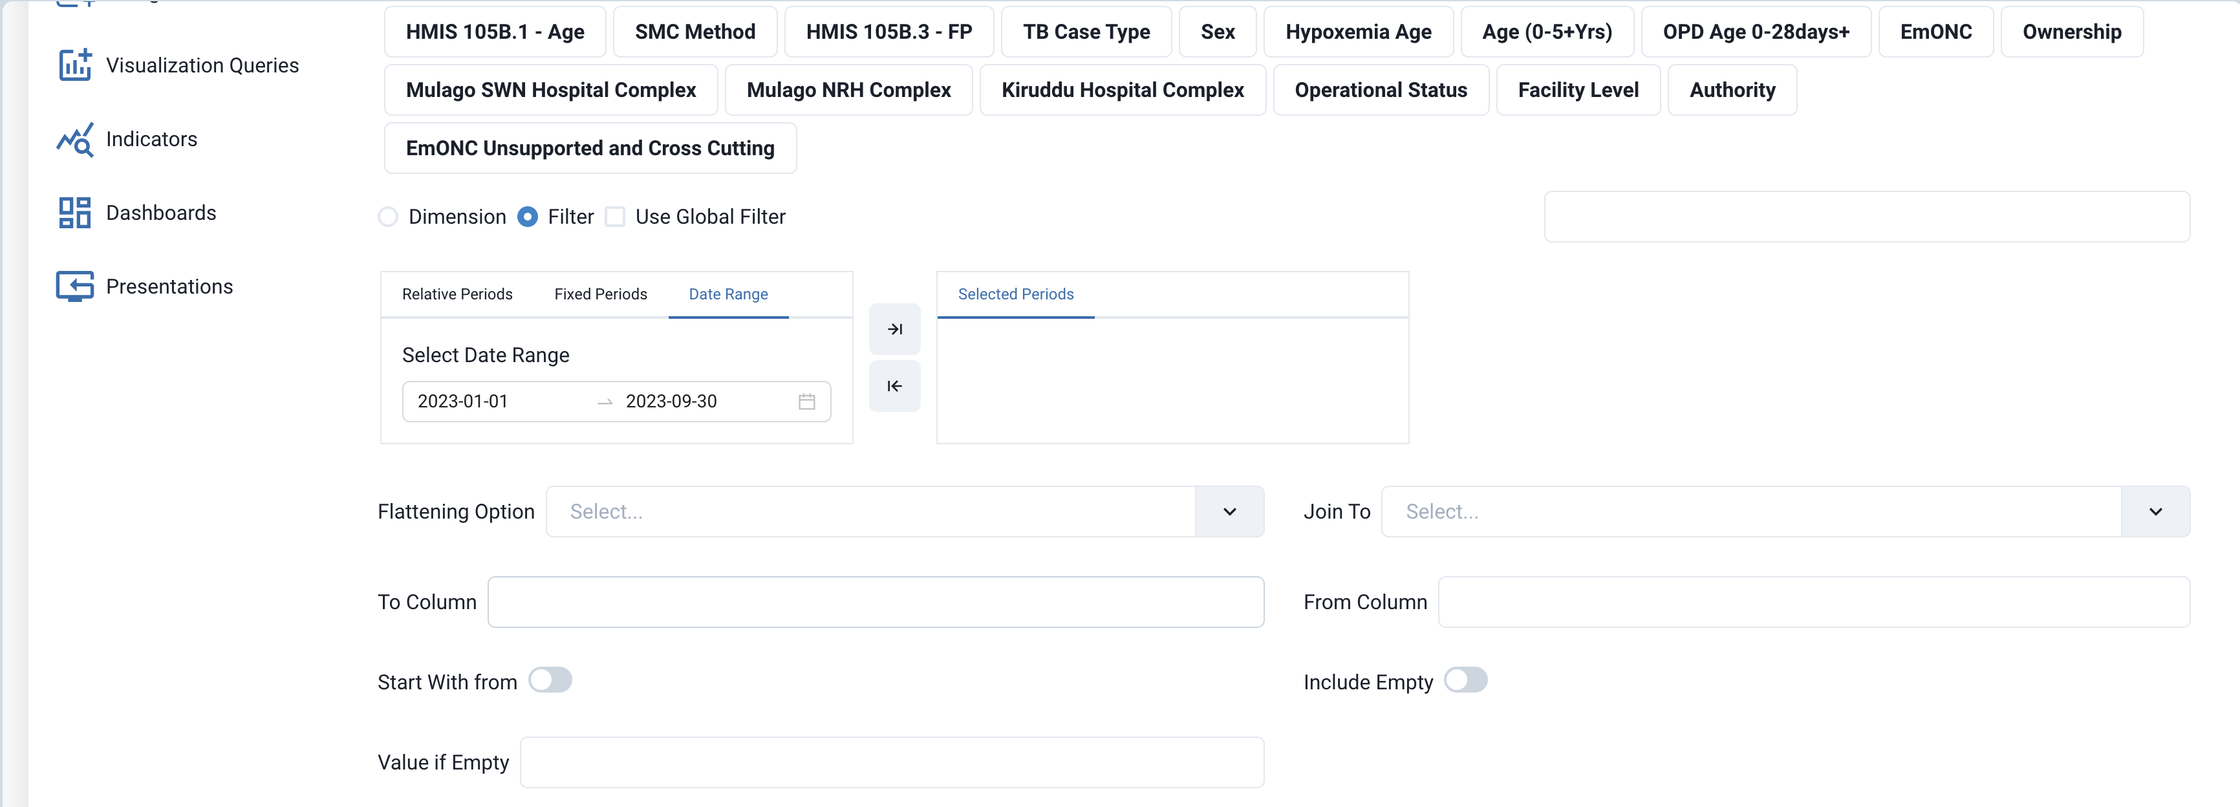Select the Filter radio button
The width and height of the screenshot is (2240, 807).
coord(527,217)
